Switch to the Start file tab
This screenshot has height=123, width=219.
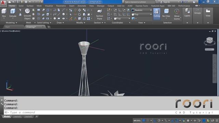point(8,27)
